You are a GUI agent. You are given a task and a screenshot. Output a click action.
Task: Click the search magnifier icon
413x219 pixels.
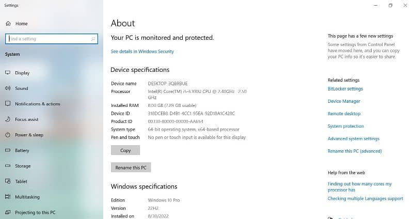tap(93, 39)
